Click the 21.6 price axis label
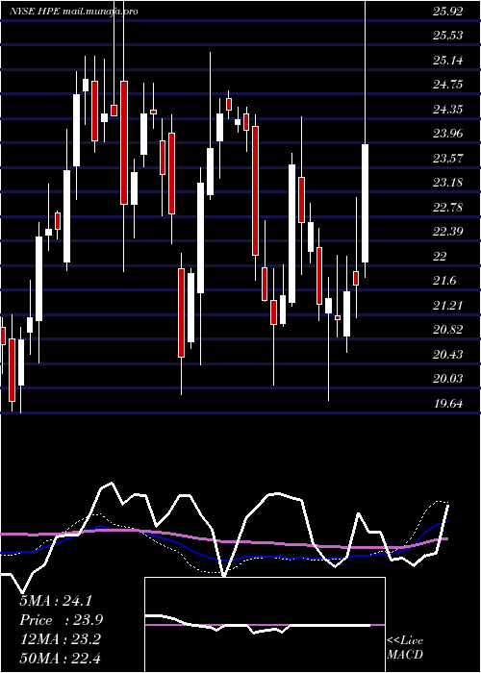Image resolution: width=481 pixels, height=673 pixels. [x=444, y=281]
